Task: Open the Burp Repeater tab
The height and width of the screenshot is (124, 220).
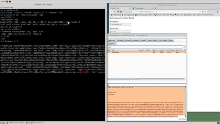Action: [112, 41]
